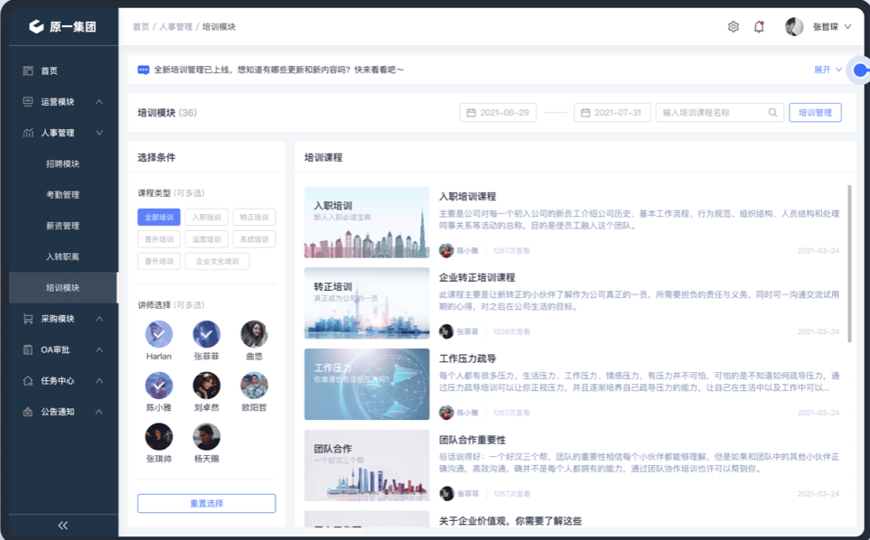
Task: Select lecturer 杨天赐
Action: [206, 436]
